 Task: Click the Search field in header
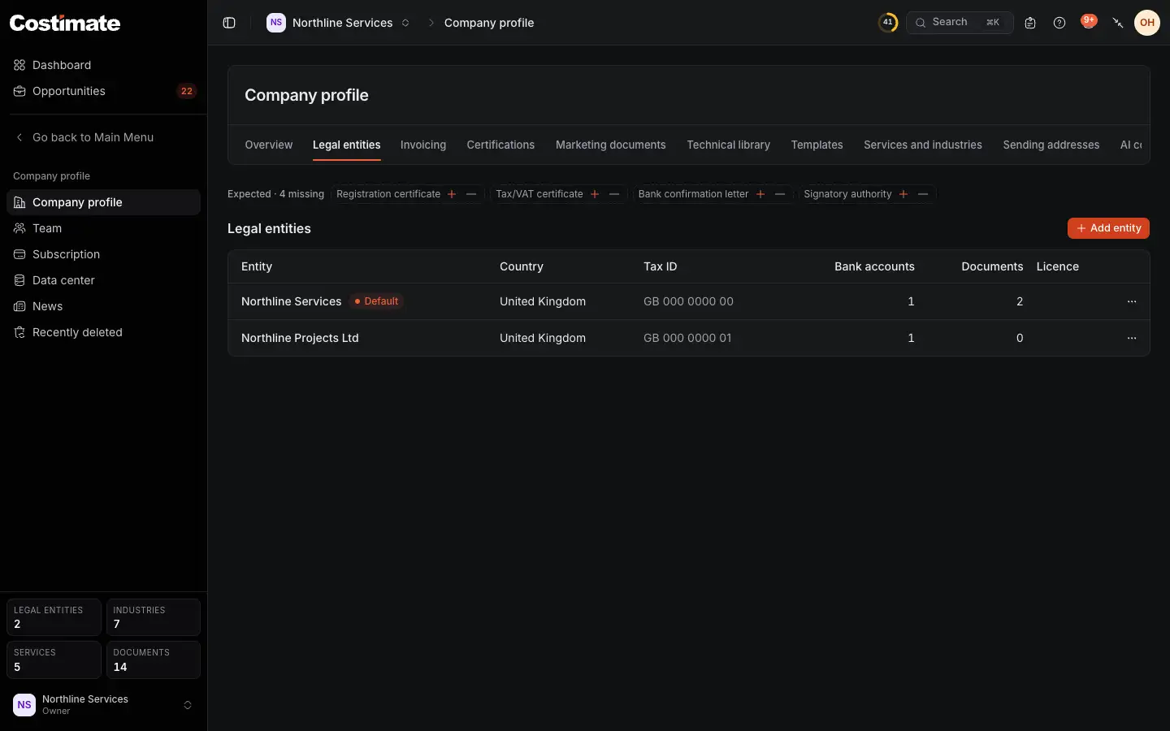point(960,23)
